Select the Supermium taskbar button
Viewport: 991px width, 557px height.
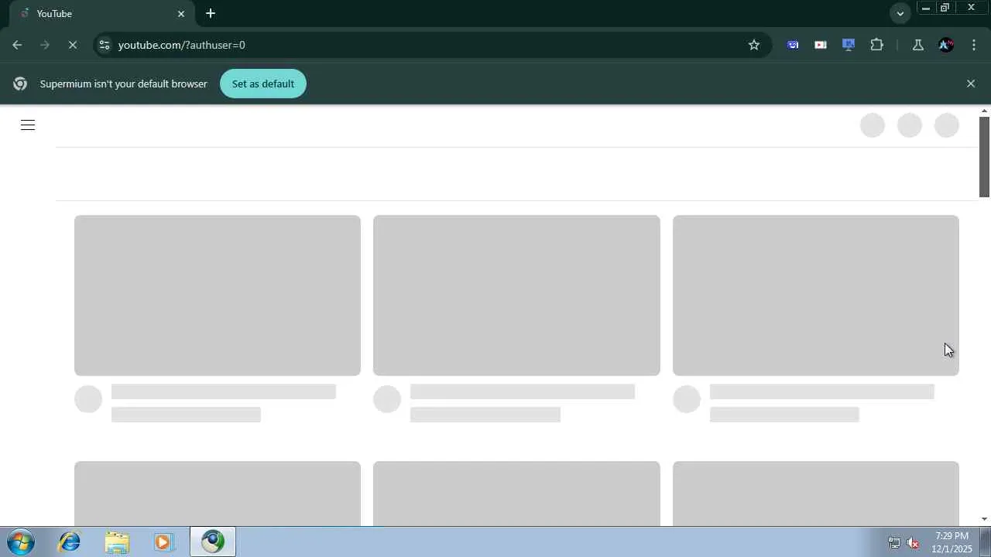coord(213,542)
